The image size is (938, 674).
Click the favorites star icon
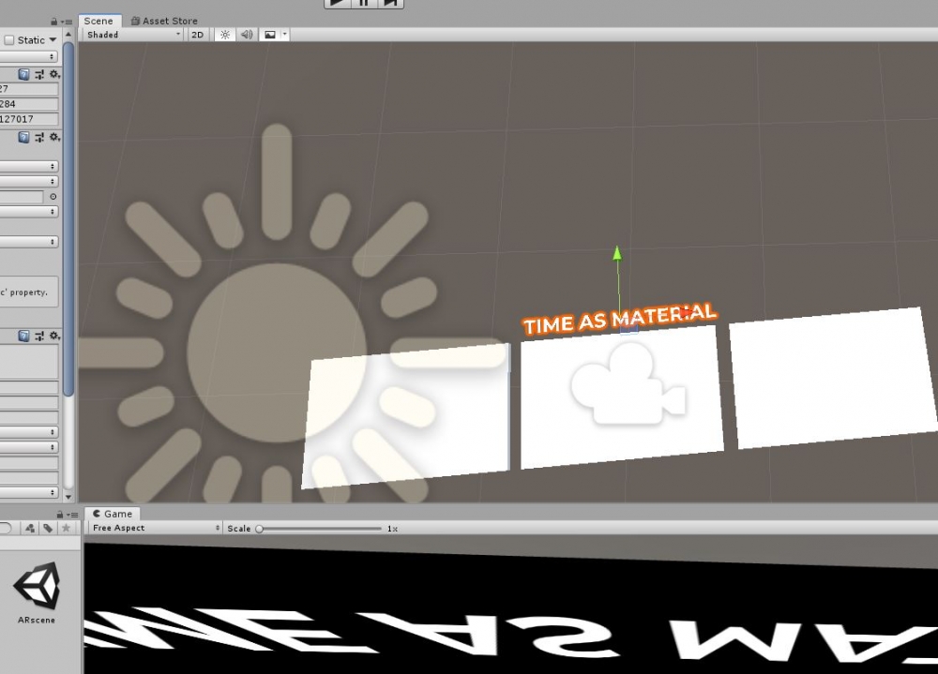(x=66, y=529)
